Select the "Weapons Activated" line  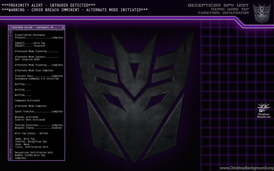point(26,117)
